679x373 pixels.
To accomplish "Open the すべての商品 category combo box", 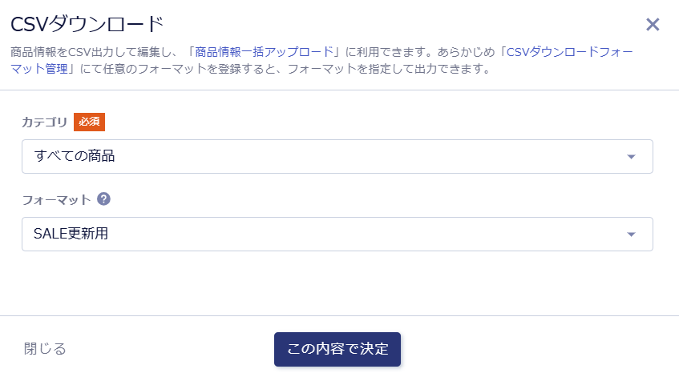I will pyautogui.click(x=337, y=157).
